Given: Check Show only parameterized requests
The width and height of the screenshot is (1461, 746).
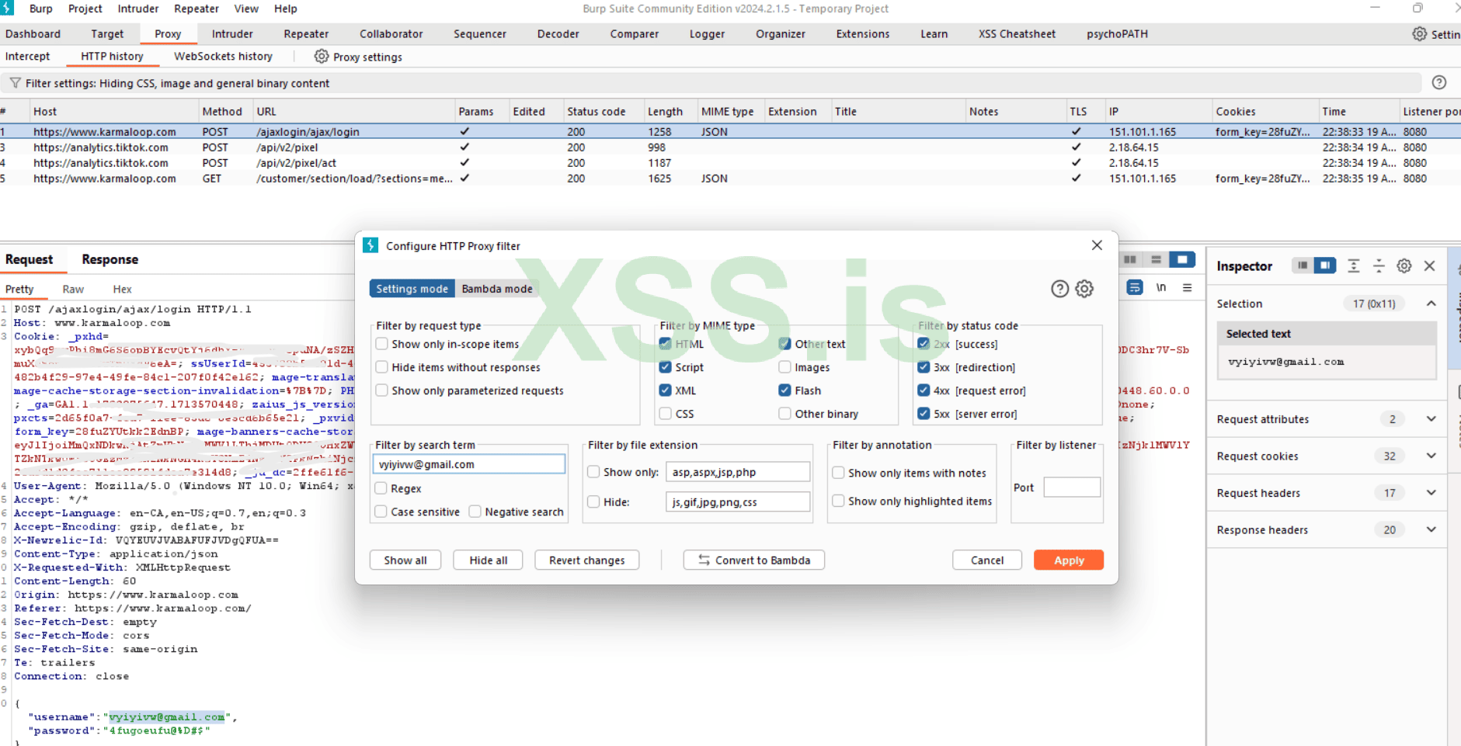Looking at the screenshot, I should click(x=381, y=390).
